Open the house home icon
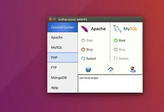 pos(111,69)
